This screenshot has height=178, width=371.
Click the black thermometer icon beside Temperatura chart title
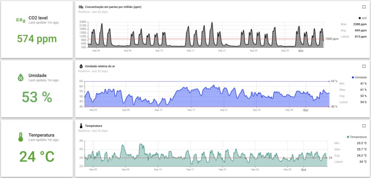tap(81, 126)
